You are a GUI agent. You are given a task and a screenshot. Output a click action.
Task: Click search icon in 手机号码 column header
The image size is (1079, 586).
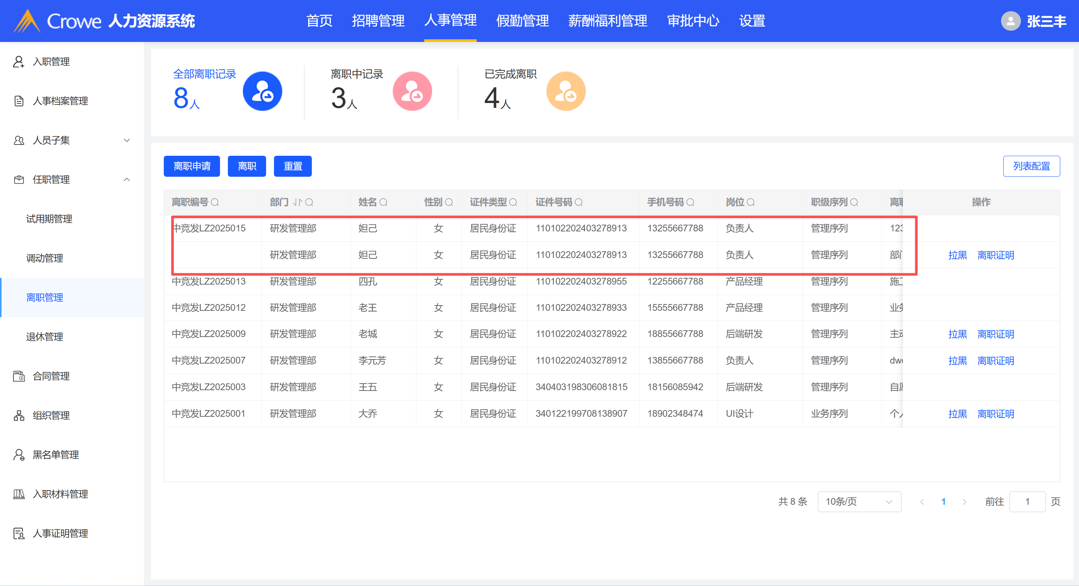pyautogui.click(x=690, y=203)
